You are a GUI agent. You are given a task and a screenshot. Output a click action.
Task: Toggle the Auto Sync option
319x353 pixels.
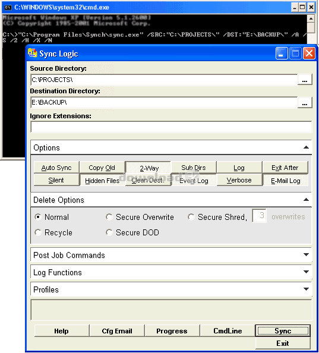[x=56, y=168]
